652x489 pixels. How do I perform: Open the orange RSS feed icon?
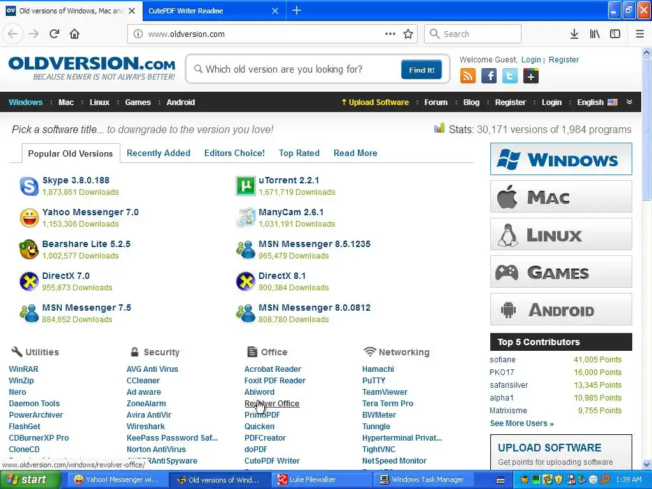pos(468,76)
